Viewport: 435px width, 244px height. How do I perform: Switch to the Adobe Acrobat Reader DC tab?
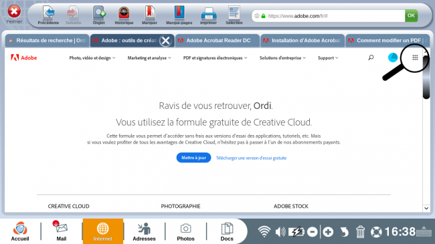pyautogui.click(x=217, y=41)
